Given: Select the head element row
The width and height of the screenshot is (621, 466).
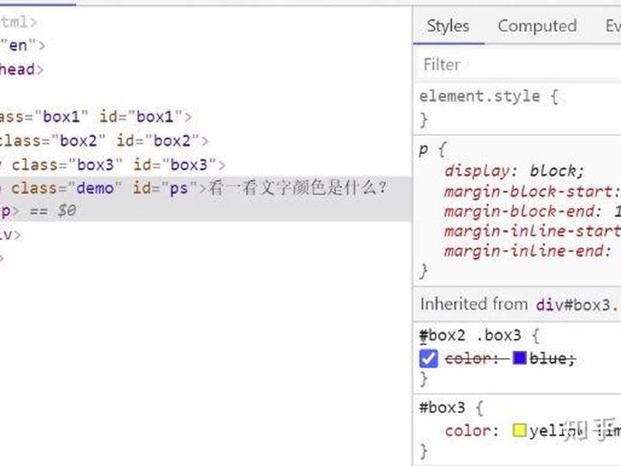Looking at the screenshot, I should point(22,69).
